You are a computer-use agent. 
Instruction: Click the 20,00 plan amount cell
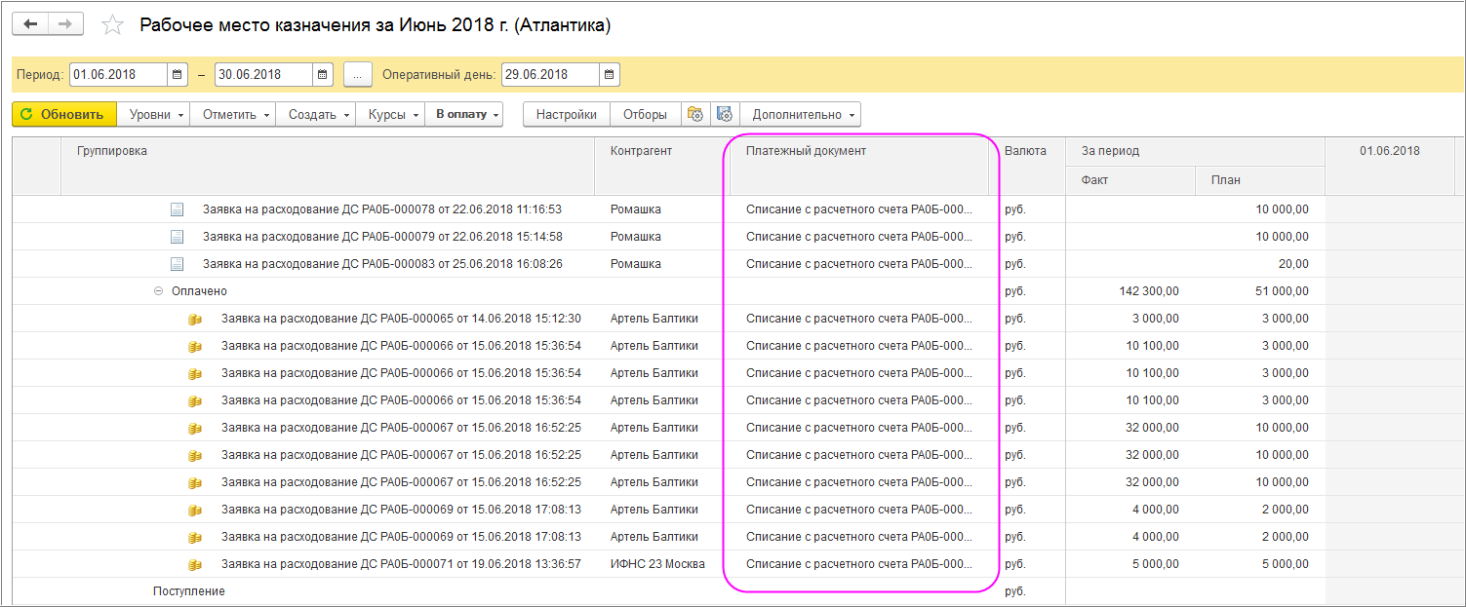click(1293, 264)
